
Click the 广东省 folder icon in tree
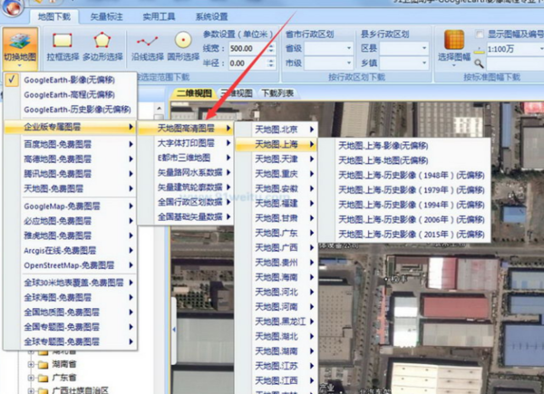pyautogui.click(x=43, y=378)
